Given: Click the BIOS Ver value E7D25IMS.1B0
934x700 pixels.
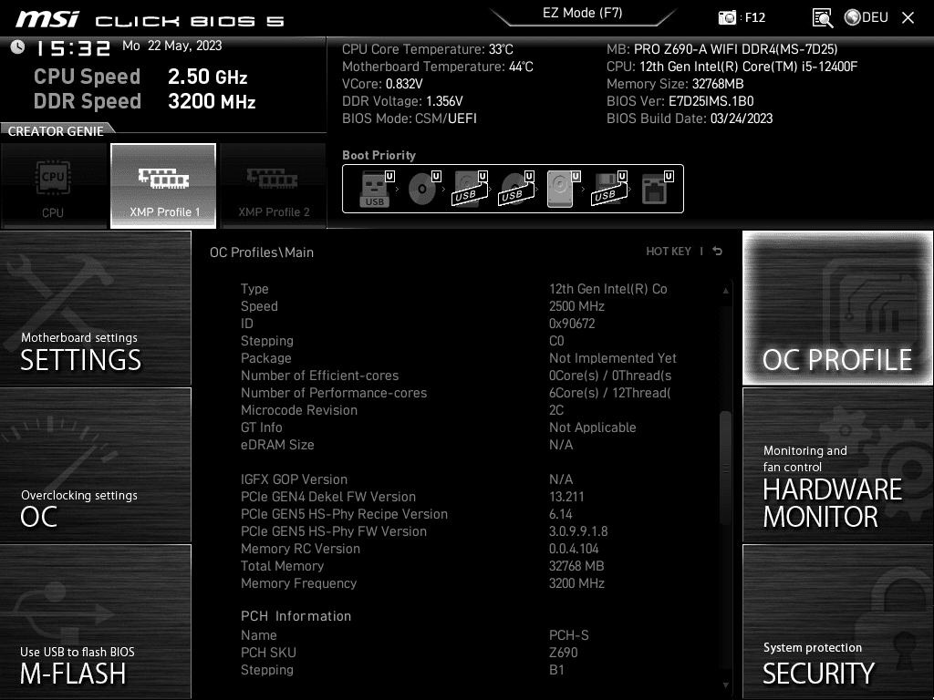Looking at the screenshot, I should [711, 101].
